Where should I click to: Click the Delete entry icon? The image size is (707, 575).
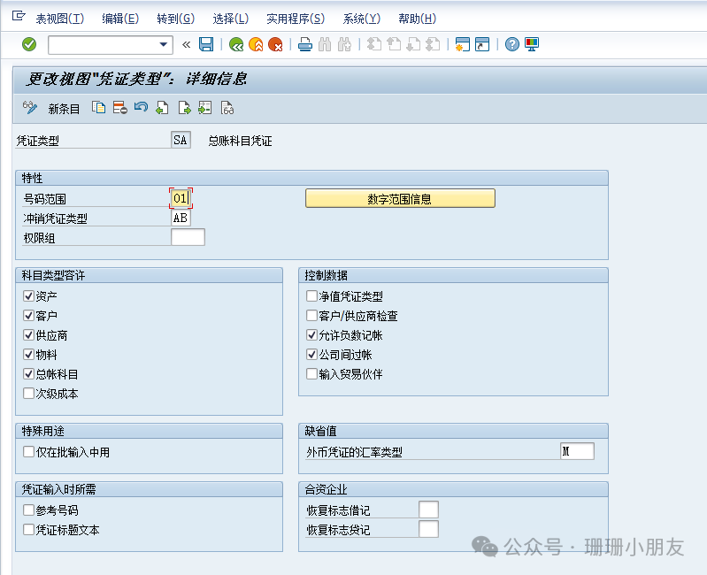pyautogui.click(x=119, y=108)
